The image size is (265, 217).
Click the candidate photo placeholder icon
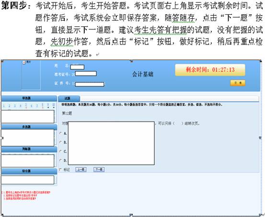[24, 62]
